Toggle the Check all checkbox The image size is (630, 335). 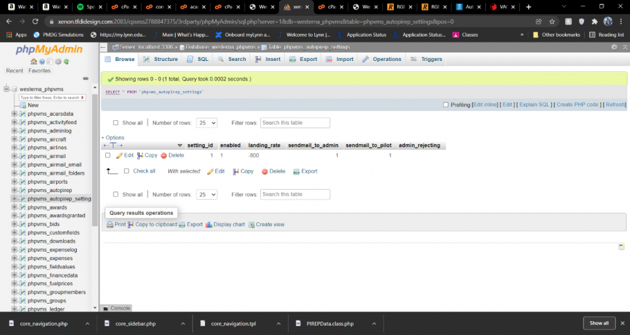127,171
